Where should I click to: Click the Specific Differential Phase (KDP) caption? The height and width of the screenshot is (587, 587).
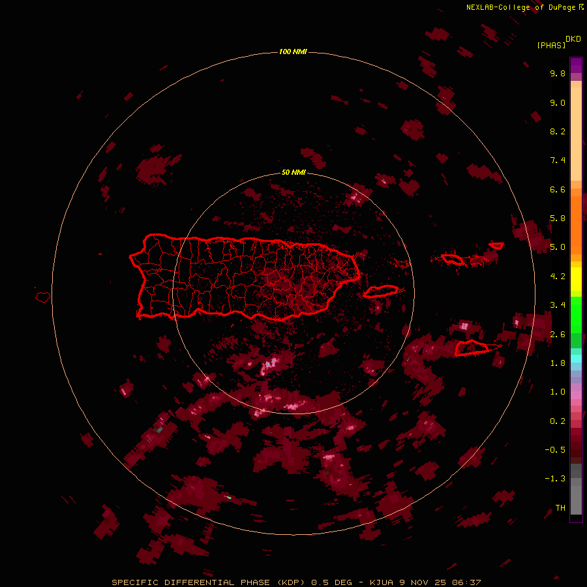tap(296, 582)
